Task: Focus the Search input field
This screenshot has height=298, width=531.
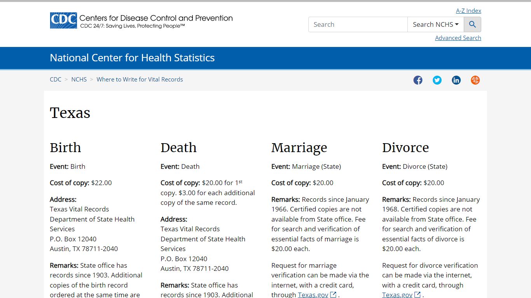Action: [x=358, y=24]
